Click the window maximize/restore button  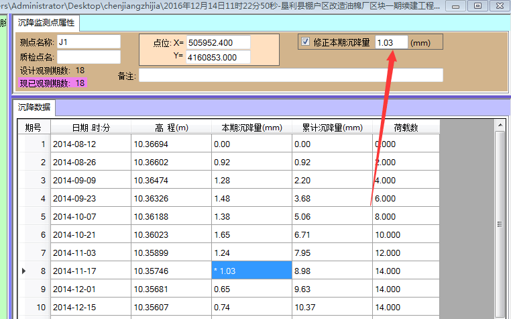(x=477, y=5)
